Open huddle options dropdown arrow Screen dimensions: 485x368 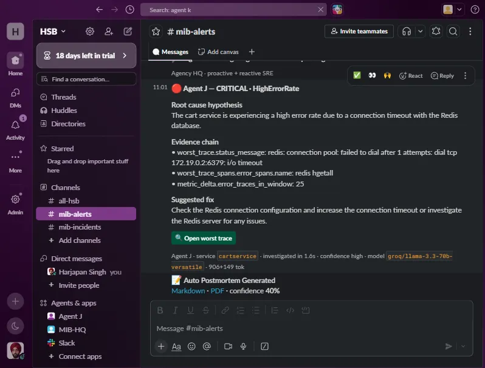(x=420, y=32)
